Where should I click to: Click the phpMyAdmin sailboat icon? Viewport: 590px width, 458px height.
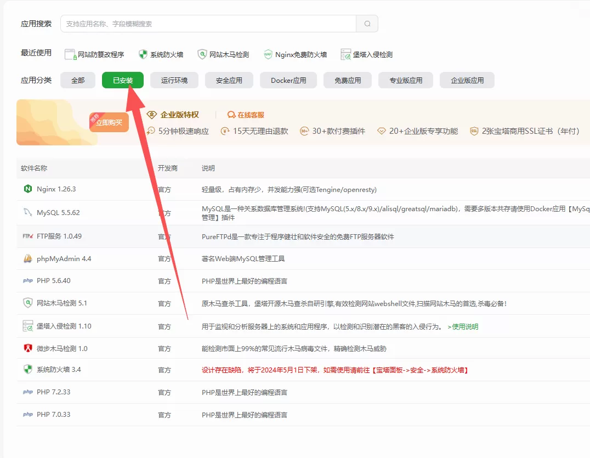click(28, 258)
